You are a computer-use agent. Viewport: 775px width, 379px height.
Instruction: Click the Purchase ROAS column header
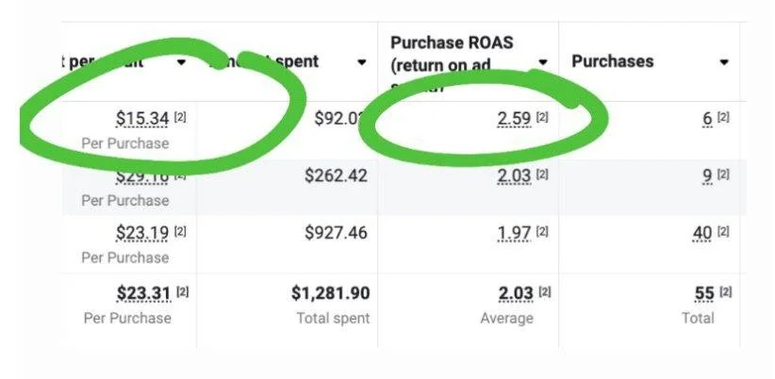(x=452, y=62)
